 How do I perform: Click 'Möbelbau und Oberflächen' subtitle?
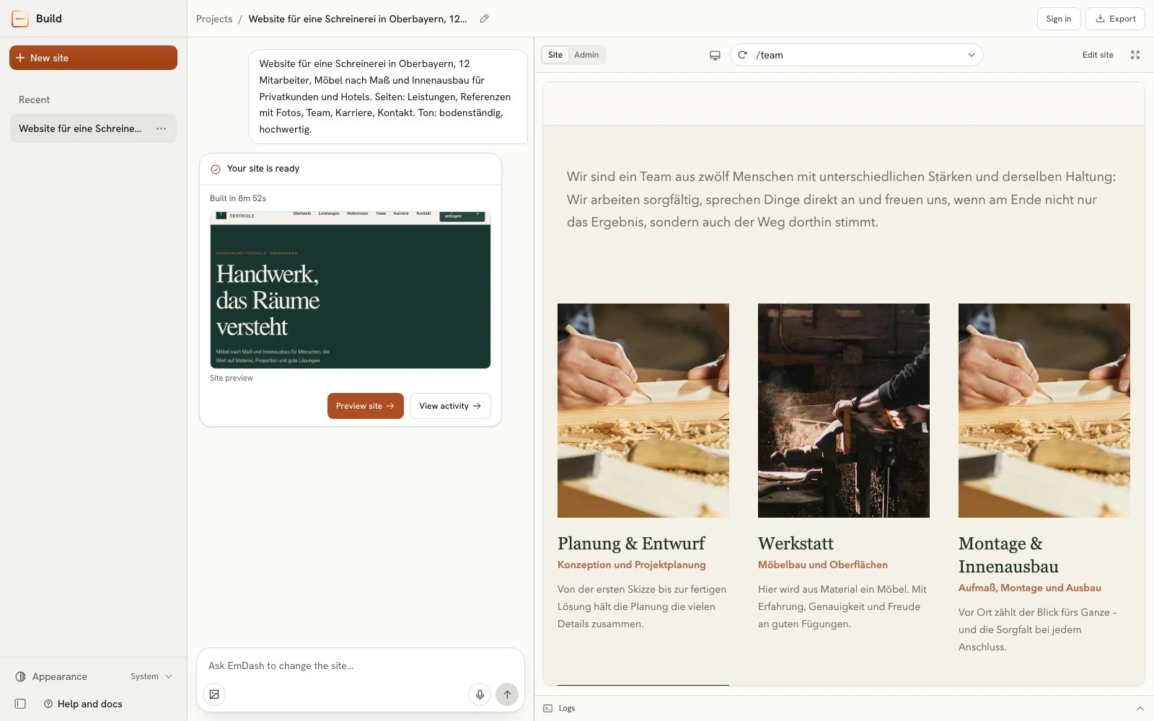(823, 565)
